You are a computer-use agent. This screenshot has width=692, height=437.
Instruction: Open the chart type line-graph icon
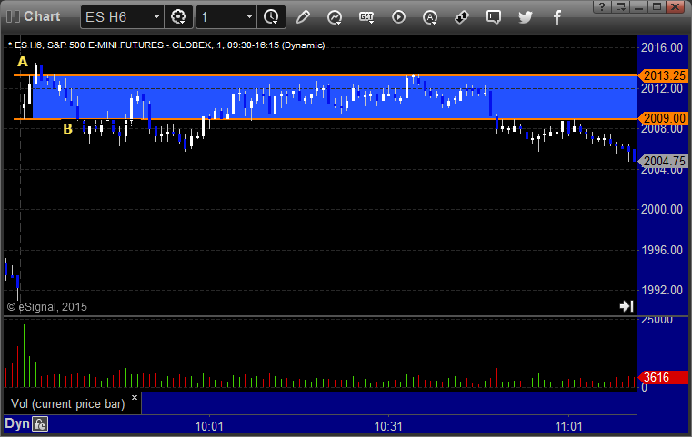click(335, 17)
